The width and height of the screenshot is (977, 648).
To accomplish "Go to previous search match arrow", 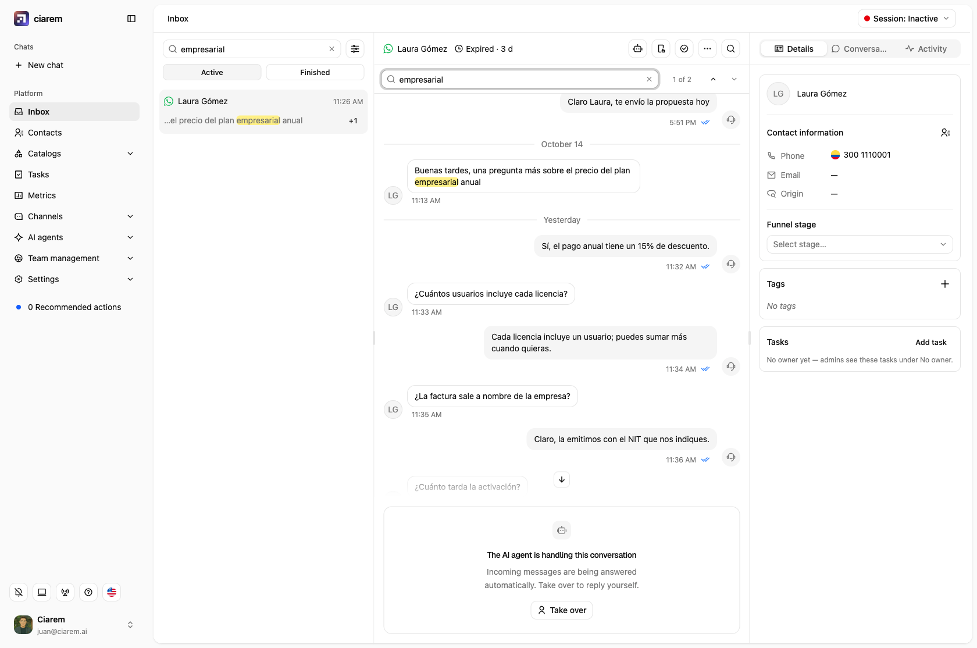I will tap(713, 79).
